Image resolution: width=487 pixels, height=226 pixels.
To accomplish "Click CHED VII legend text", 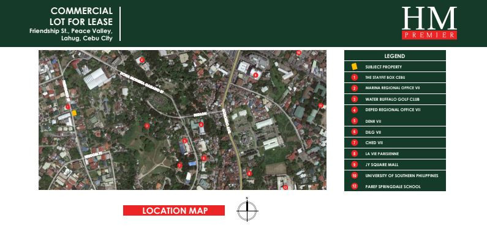I will click(x=374, y=143).
